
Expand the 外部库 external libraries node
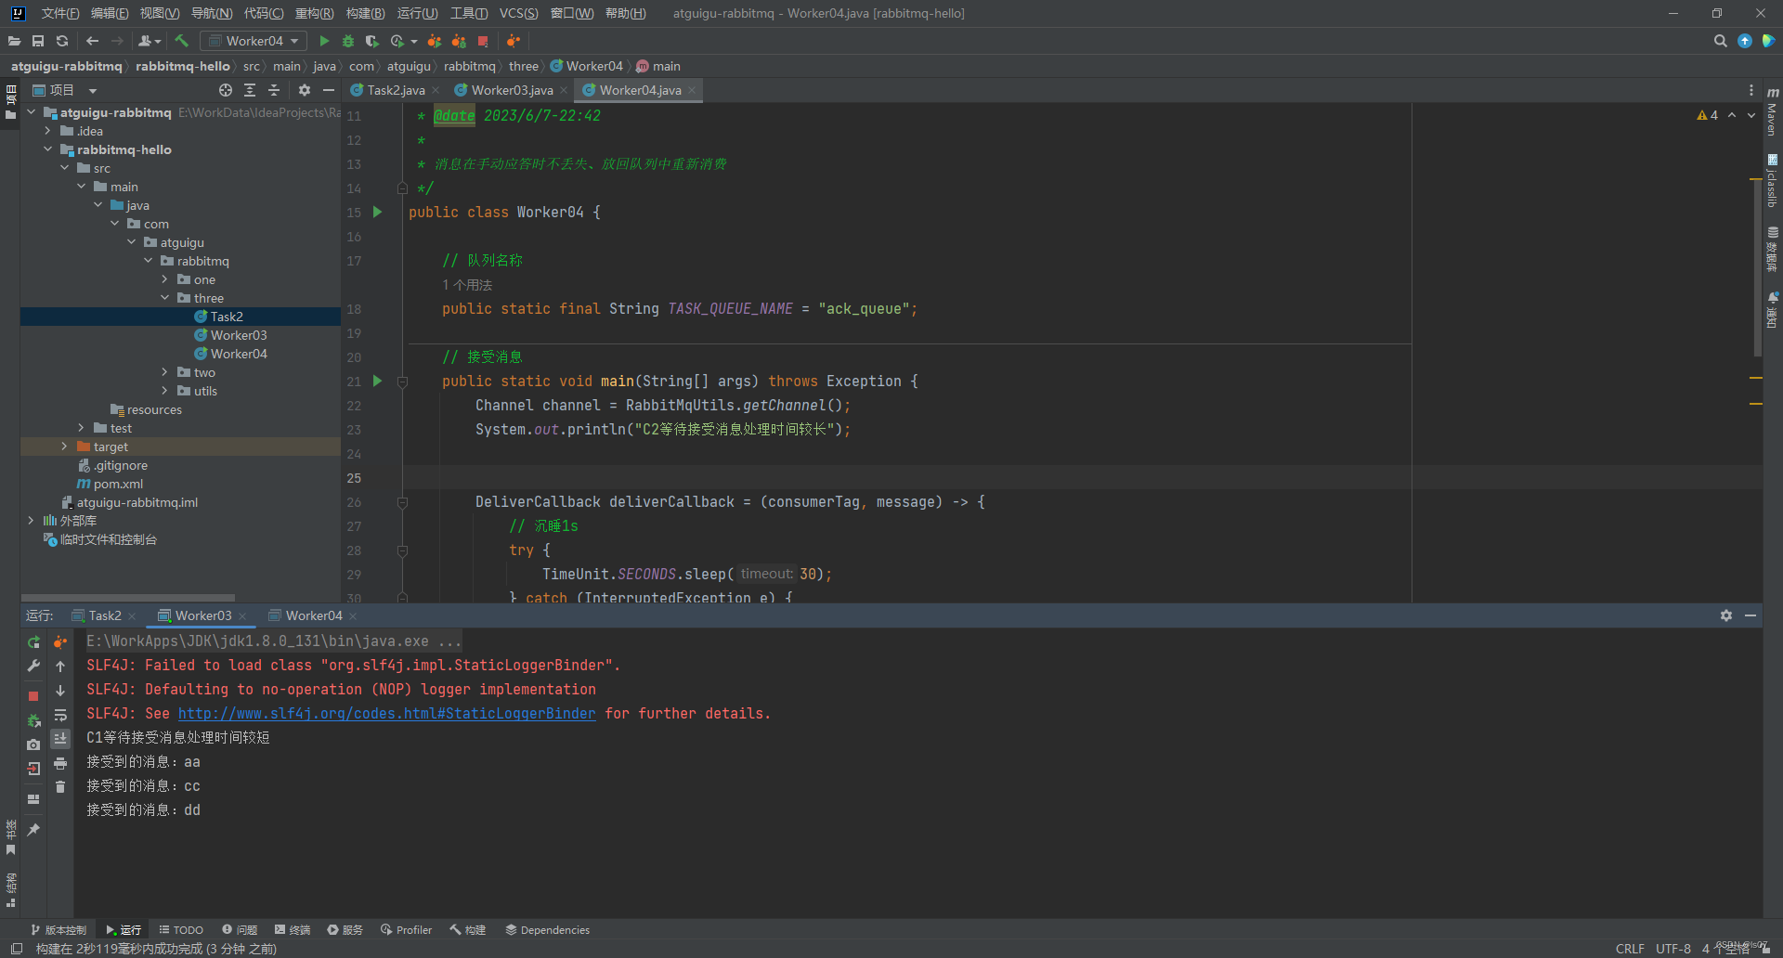31,521
